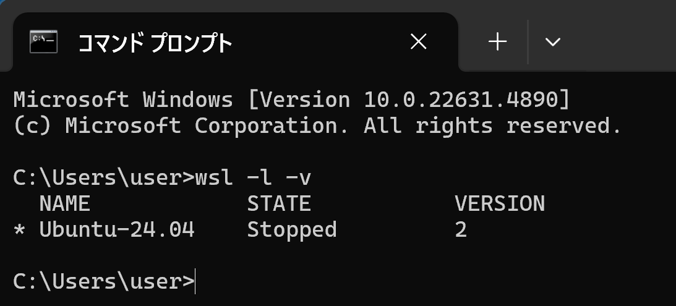Image resolution: width=676 pixels, height=306 pixels.
Task: Open a new tab with the plus button
Action: 497,42
